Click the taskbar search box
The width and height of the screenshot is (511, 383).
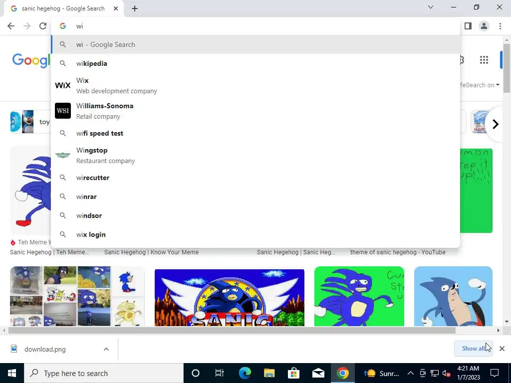[x=104, y=373]
